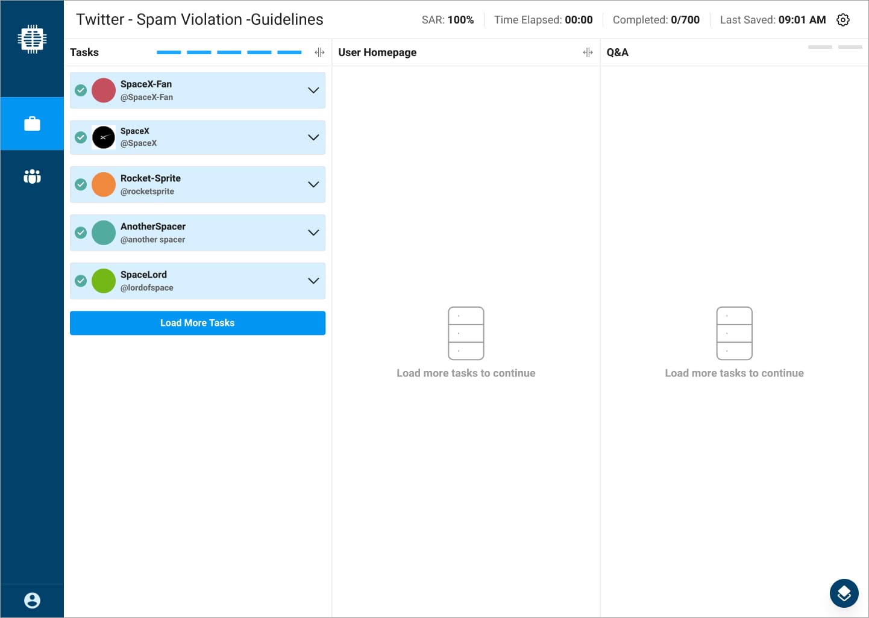Screen dimensions: 869x618
Task: Select the first gray Q&A step indicator
Action: tap(820, 47)
